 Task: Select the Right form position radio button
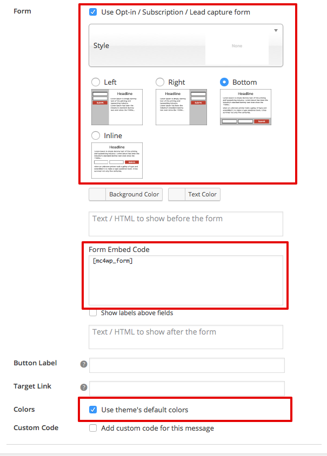point(160,82)
